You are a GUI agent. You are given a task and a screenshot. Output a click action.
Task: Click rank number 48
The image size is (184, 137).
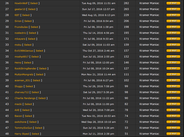tap(7, 134)
